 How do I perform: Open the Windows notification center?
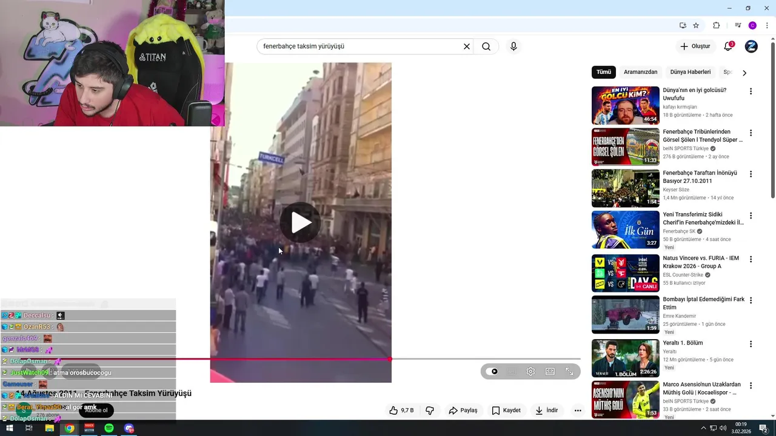tap(763, 428)
